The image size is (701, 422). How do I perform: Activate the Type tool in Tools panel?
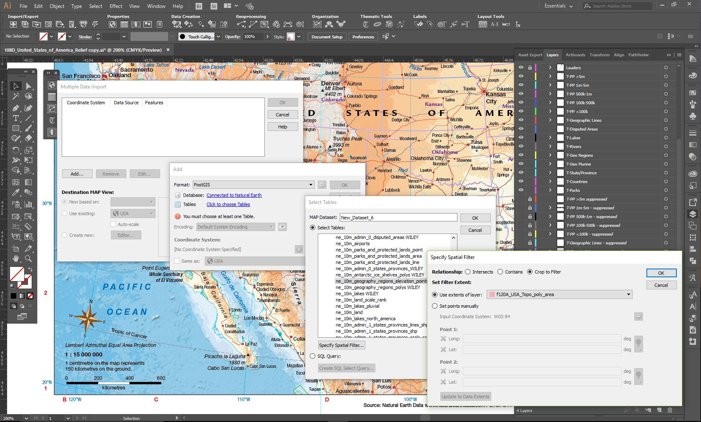(x=16, y=118)
